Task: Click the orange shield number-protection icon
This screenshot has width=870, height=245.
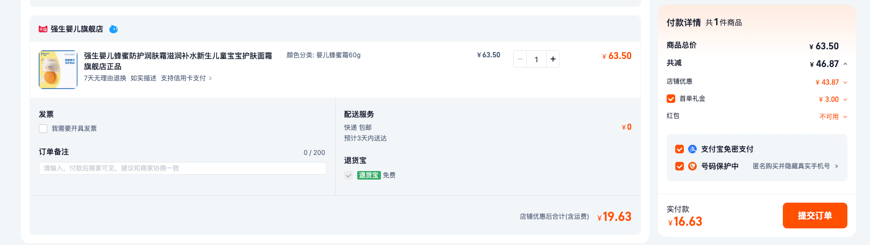Action: click(x=692, y=166)
